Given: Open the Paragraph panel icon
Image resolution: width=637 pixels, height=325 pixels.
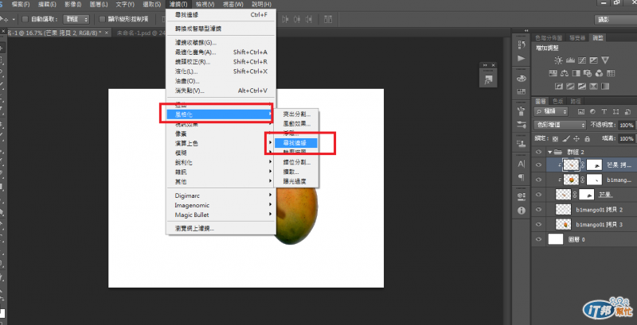Looking at the screenshot, I should pyautogui.click(x=522, y=177).
